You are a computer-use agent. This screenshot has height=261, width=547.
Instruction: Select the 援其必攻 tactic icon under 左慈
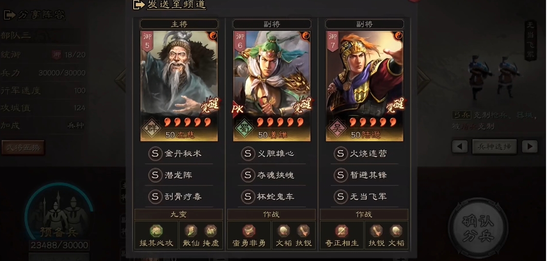pyautogui.click(x=156, y=231)
